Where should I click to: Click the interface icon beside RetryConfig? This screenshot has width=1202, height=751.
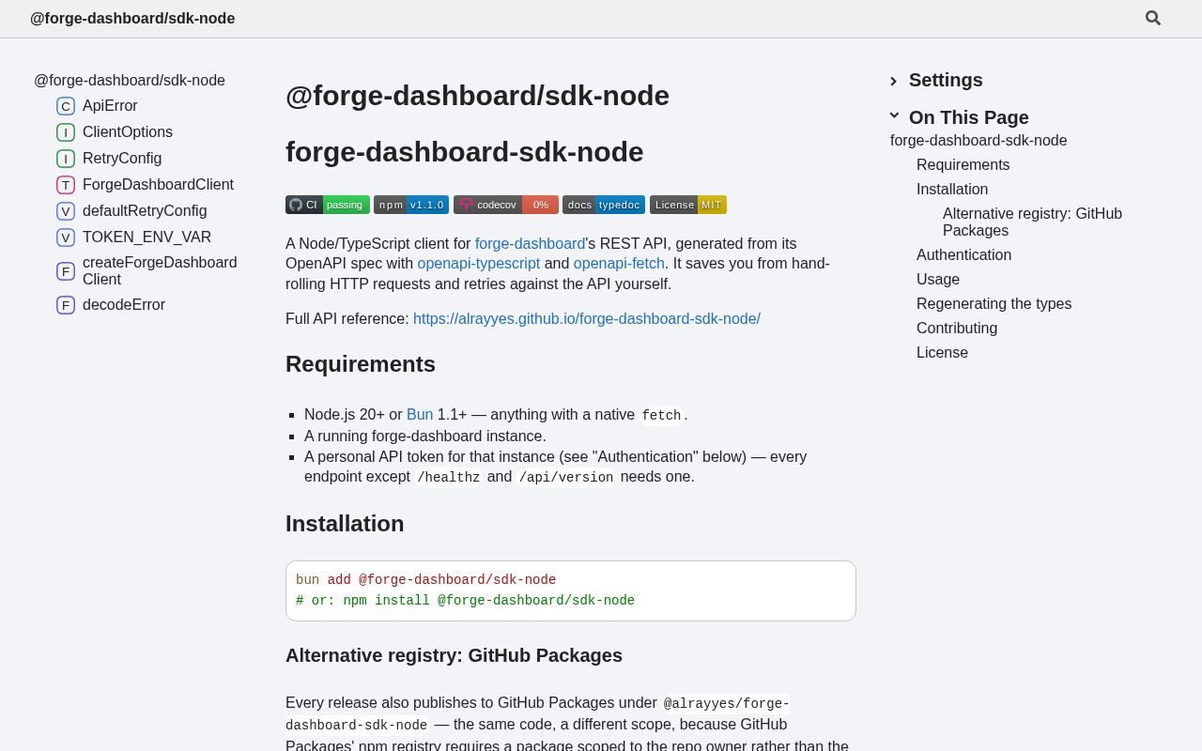(x=66, y=159)
